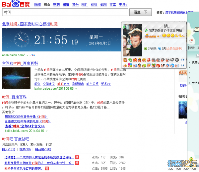This screenshot has width=199, height=172.
Task: Open the 地图 tab
Action: 103,5
